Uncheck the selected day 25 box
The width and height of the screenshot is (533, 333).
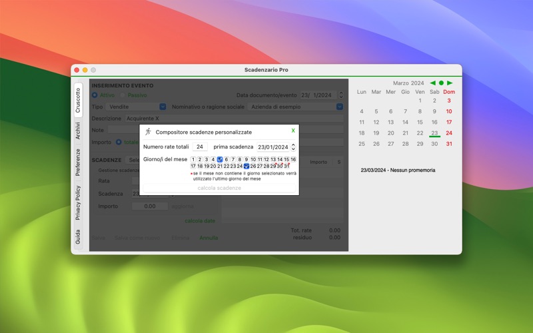pyautogui.click(x=247, y=166)
